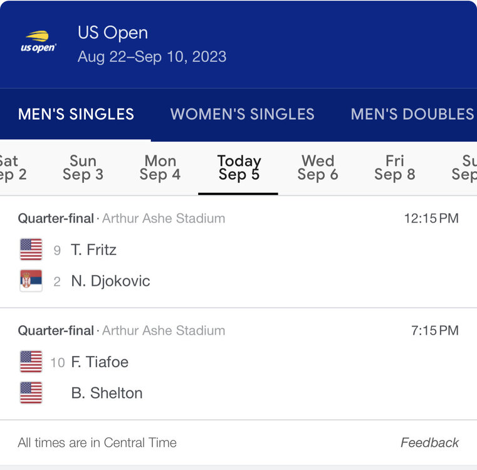The height and width of the screenshot is (470, 477).
Task: Open the US Open tournament title
Action: [x=113, y=33]
